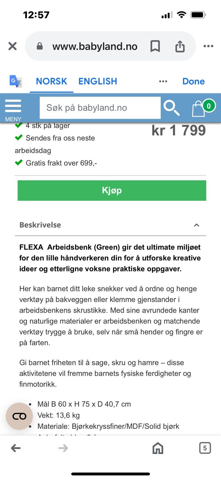Switch translation to the NORSK tab
The width and height of the screenshot is (221, 480).
pos(51,81)
